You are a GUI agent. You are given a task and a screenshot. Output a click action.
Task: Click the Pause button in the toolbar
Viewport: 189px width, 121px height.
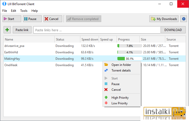[32, 19]
